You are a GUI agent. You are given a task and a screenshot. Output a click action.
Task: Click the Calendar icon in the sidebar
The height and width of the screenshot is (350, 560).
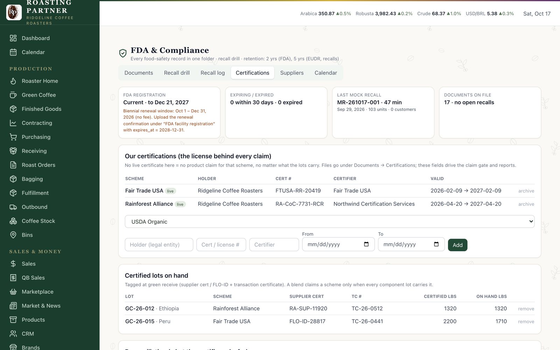13,52
